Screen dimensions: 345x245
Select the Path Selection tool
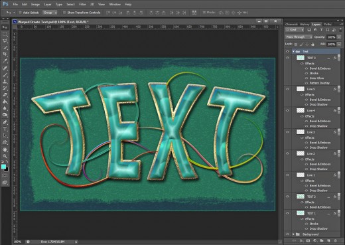(5, 135)
